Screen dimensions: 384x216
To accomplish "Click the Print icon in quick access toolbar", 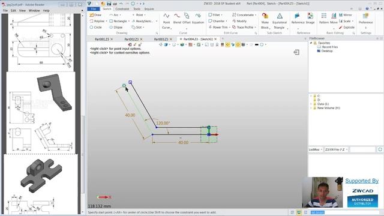I will point(115,4).
